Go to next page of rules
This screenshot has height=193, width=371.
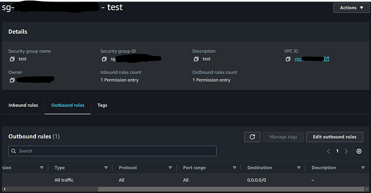pos(346,151)
